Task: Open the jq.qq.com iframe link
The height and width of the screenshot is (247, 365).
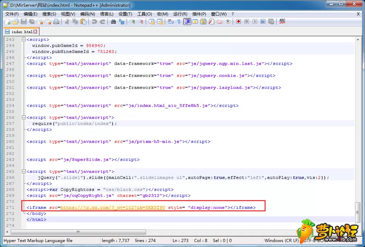Action: pos(113,207)
